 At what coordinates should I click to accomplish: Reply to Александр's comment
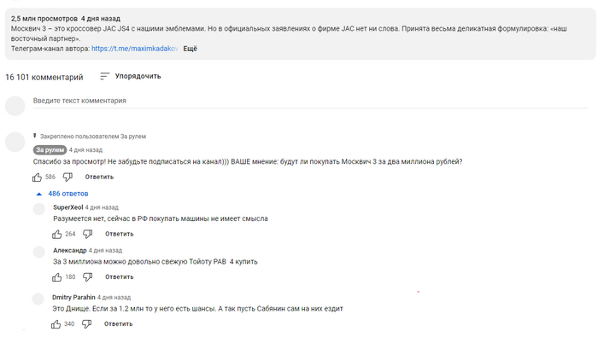pyautogui.click(x=120, y=277)
